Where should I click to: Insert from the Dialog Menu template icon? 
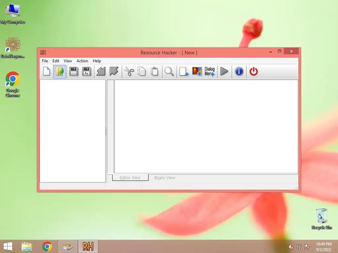pyautogui.click(x=210, y=71)
